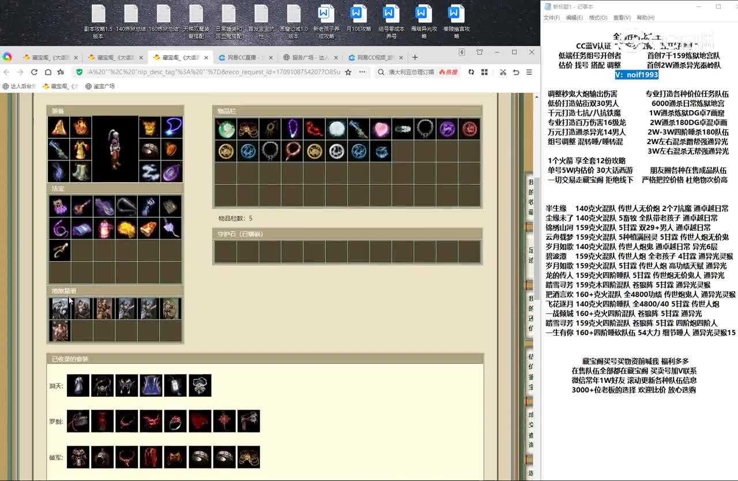Click the browser undo arrow icon
Viewport: 738px width, 481px height.
(516, 72)
